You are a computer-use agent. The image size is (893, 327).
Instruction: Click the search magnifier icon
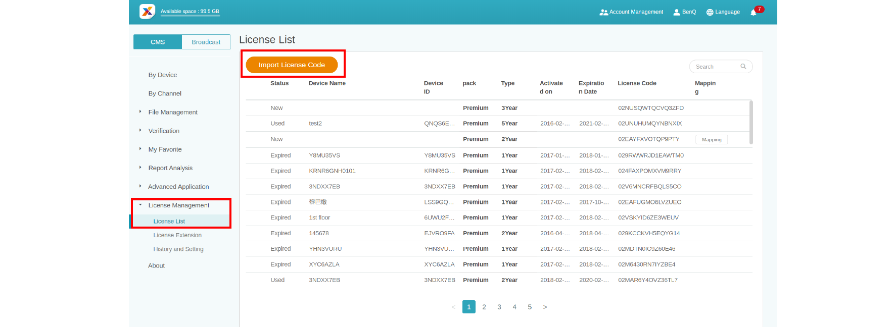pyautogui.click(x=743, y=67)
